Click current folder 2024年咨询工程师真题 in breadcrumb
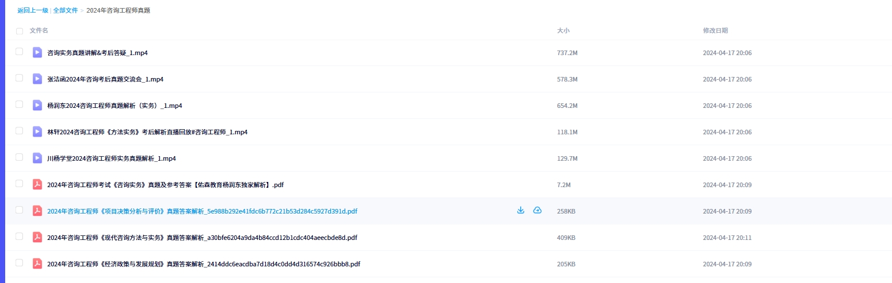 118,10
